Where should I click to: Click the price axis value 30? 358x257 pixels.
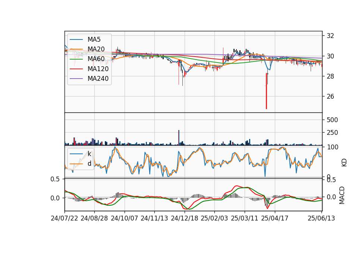tap(330, 56)
